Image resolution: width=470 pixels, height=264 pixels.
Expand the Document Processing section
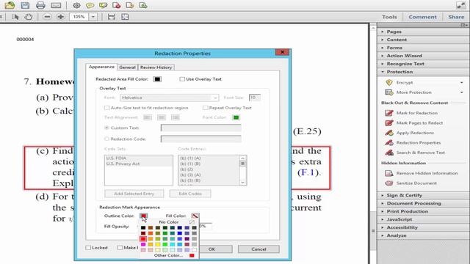[423, 203]
